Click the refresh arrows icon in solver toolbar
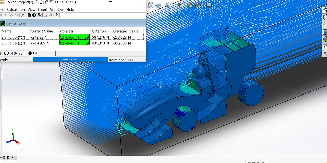This screenshot has width=327, height=163. point(17,15)
